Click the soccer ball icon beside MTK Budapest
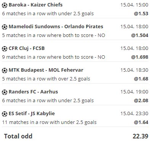The image size is (150, 143). [x=5, y=71]
